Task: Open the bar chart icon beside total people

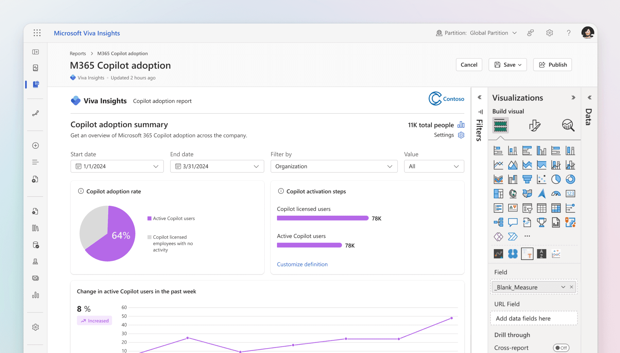Action: [x=461, y=125]
